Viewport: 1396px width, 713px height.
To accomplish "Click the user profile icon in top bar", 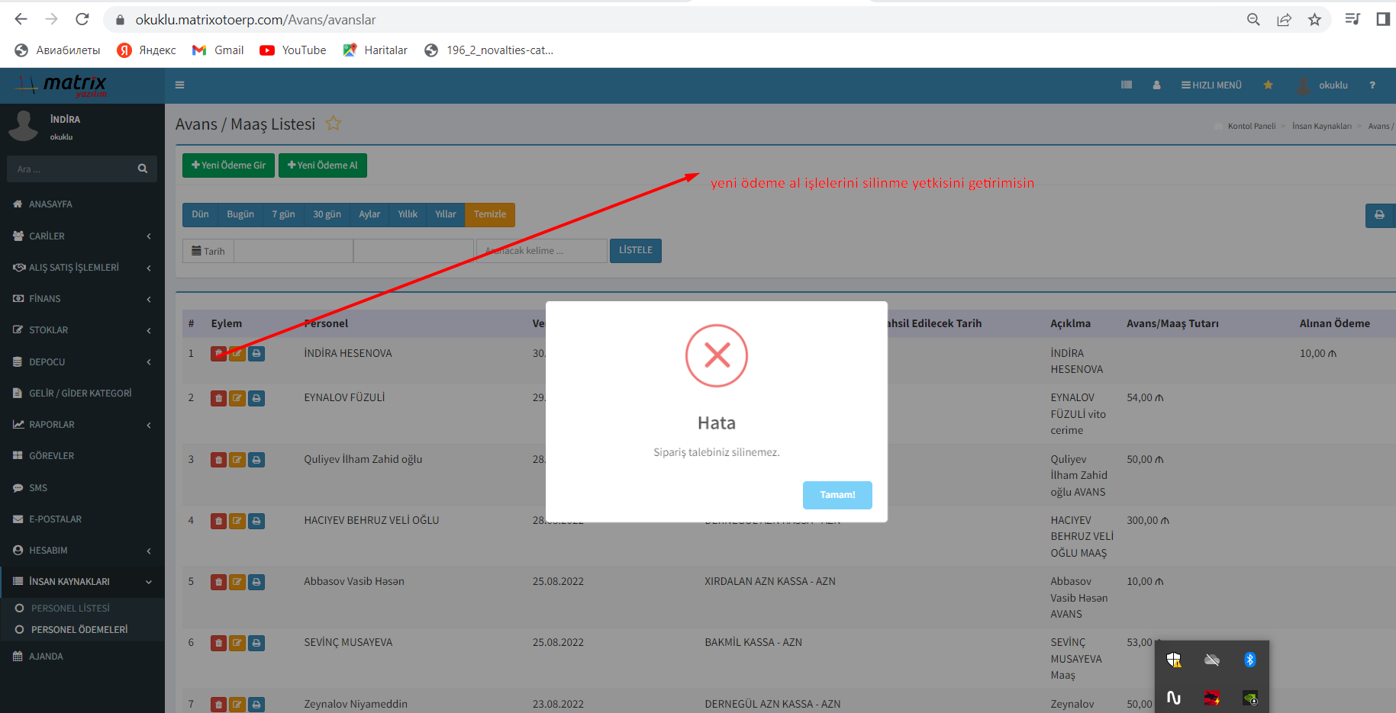I will [x=1156, y=85].
